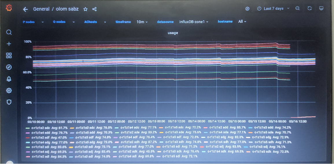Click the olom sabz dashboard title
The height and width of the screenshot is (164, 334).
[x=67, y=9]
